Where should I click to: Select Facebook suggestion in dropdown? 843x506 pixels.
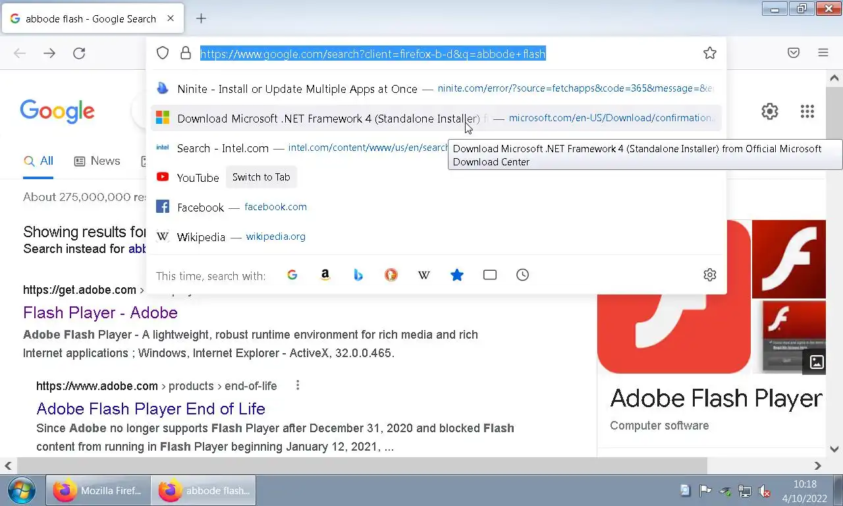pos(436,207)
